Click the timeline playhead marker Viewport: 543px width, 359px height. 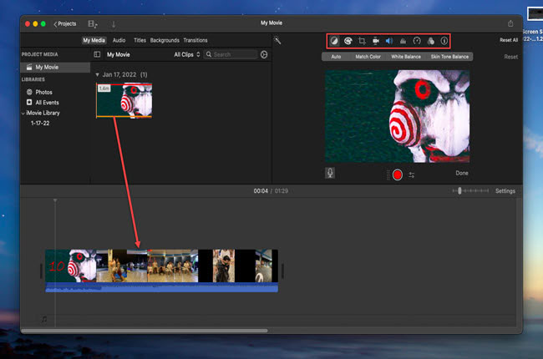click(55, 200)
